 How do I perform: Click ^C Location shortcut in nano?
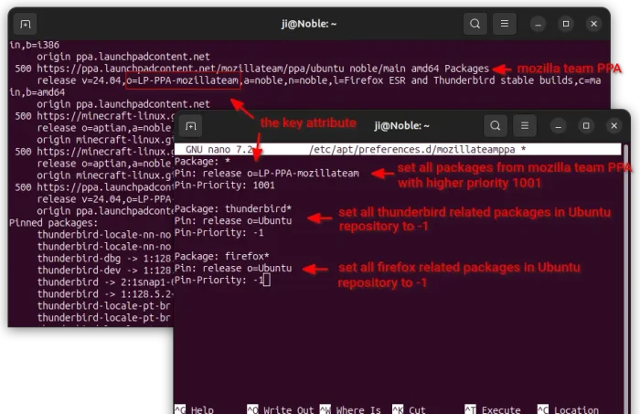pos(568,409)
